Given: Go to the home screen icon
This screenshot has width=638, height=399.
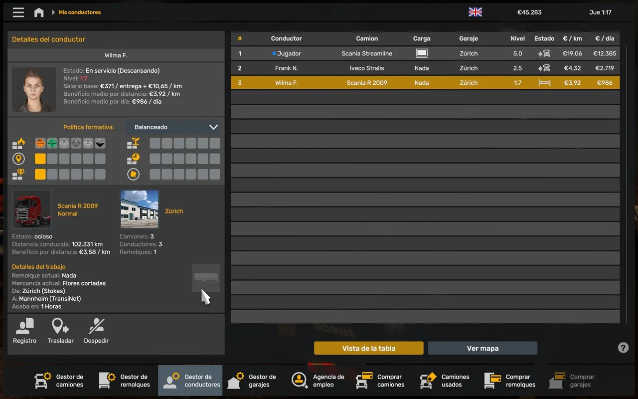Looking at the screenshot, I should (39, 12).
